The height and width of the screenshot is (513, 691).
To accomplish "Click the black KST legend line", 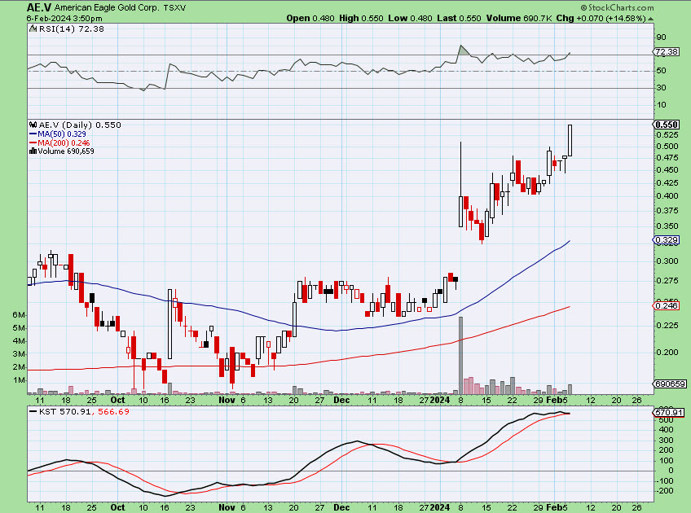I will click(33, 412).
